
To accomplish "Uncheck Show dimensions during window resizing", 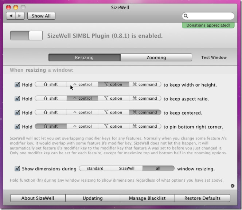I will pos(17,169).
